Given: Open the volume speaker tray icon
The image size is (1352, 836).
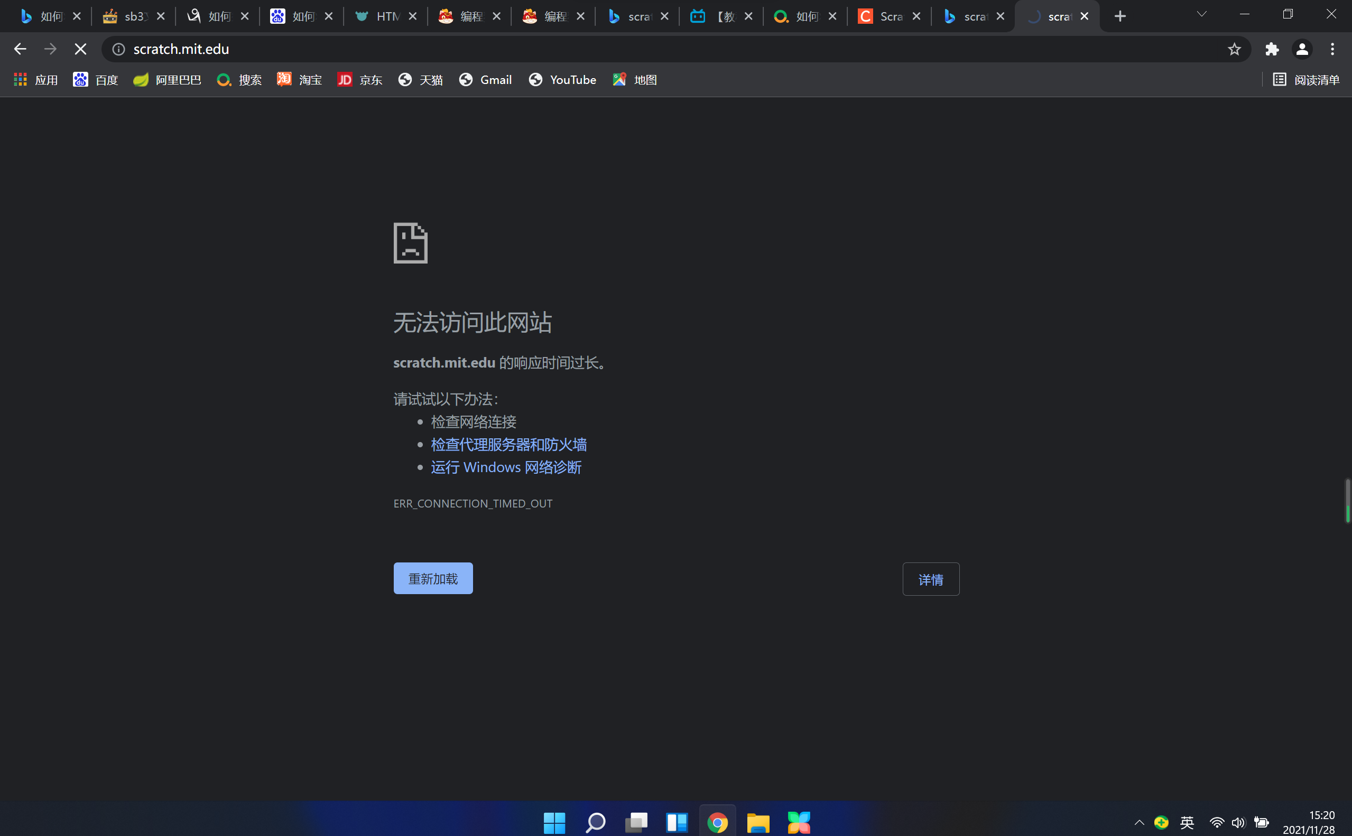Looking at the screenshot, I should point(1238,822).
